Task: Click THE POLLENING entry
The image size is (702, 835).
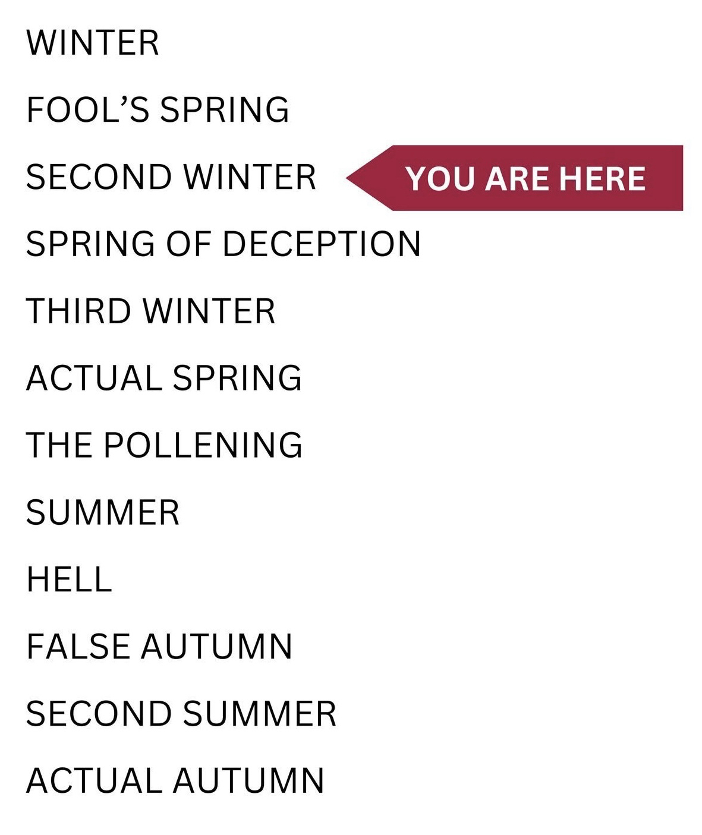Action: 164,445
